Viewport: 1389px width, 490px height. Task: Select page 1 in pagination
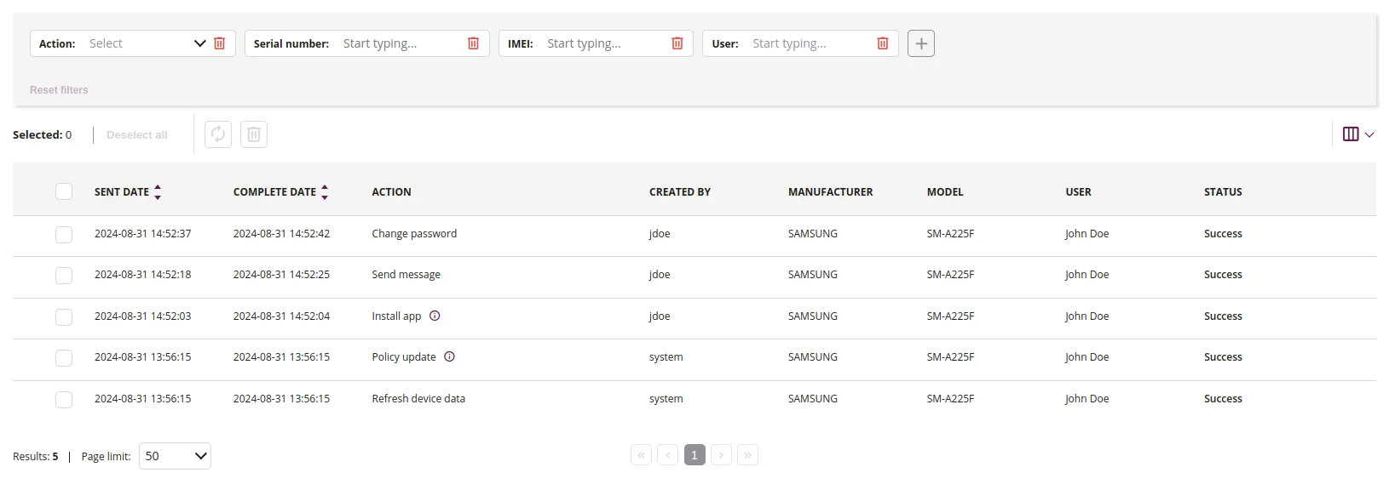click(x=694, y=455)
